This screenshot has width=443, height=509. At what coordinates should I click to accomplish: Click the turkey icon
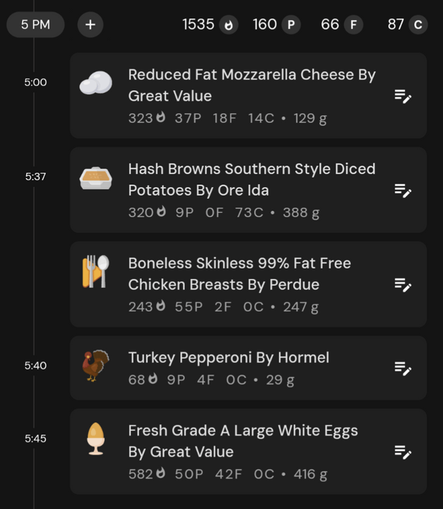pyautogui.click(x=96, y=366)
